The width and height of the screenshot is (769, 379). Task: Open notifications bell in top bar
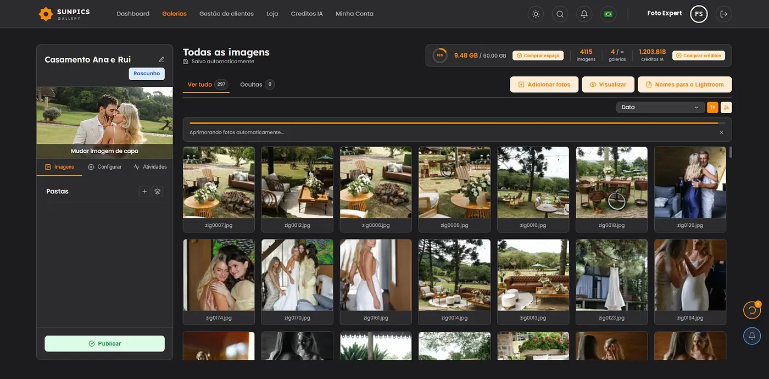point(584,14)
